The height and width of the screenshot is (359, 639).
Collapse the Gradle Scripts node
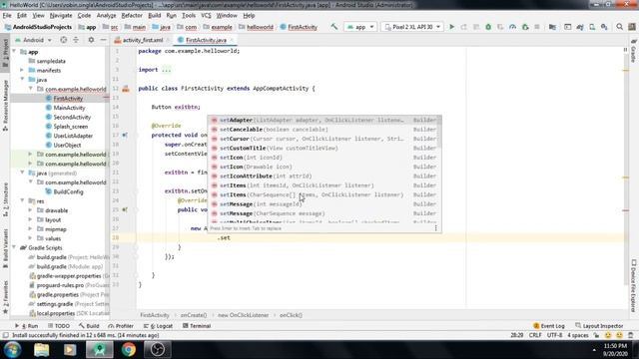pyautogui.click(x=15, y=247)
